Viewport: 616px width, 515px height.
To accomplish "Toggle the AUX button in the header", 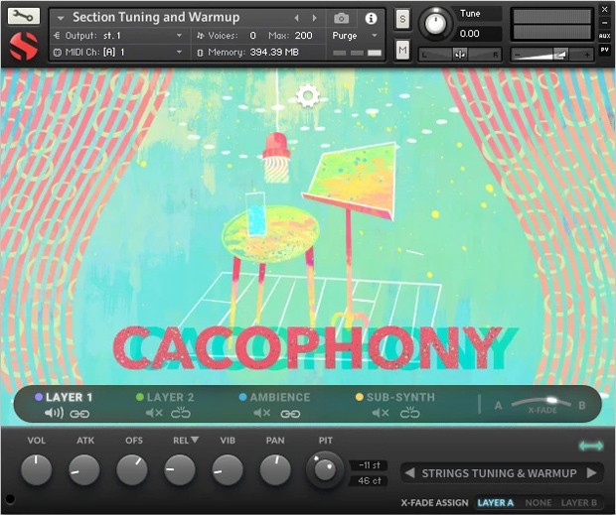I will [x=605, y=36].
